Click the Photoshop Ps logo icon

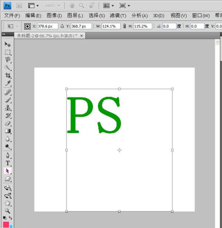point(7,6)
